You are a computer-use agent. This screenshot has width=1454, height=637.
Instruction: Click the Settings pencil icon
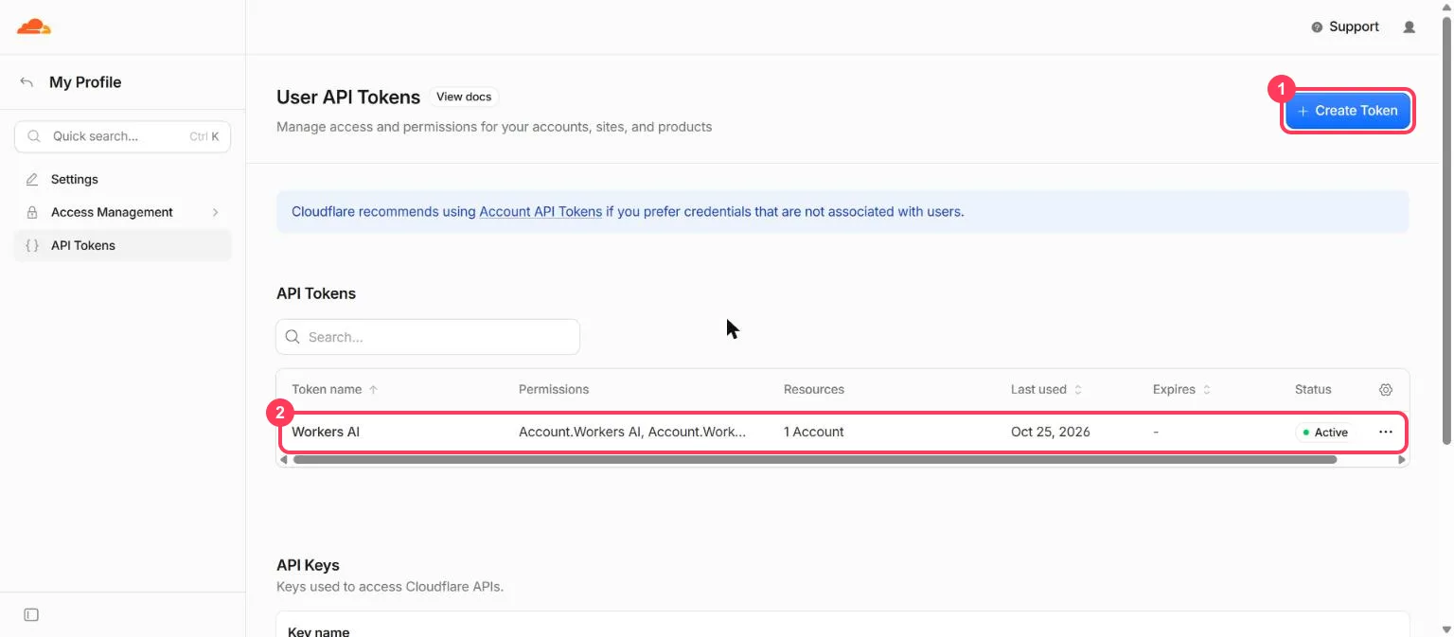(x=32, y=180)
